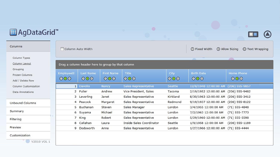Screen dimensions: 280x157
Task: Open the Column Layout link
Action: point(22,64)
